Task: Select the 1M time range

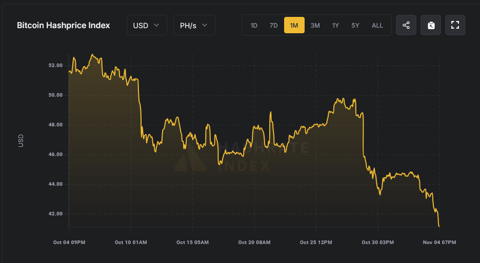Action: (x=294, y=26)
